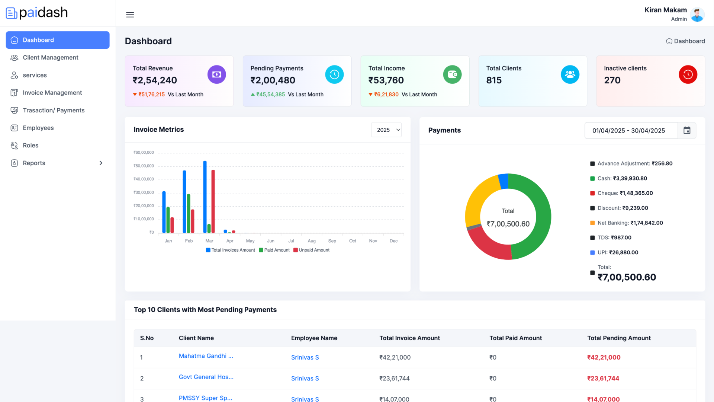Click the Net Banking orange legend swatch
The image size is (714, 402).
point(592,223)
